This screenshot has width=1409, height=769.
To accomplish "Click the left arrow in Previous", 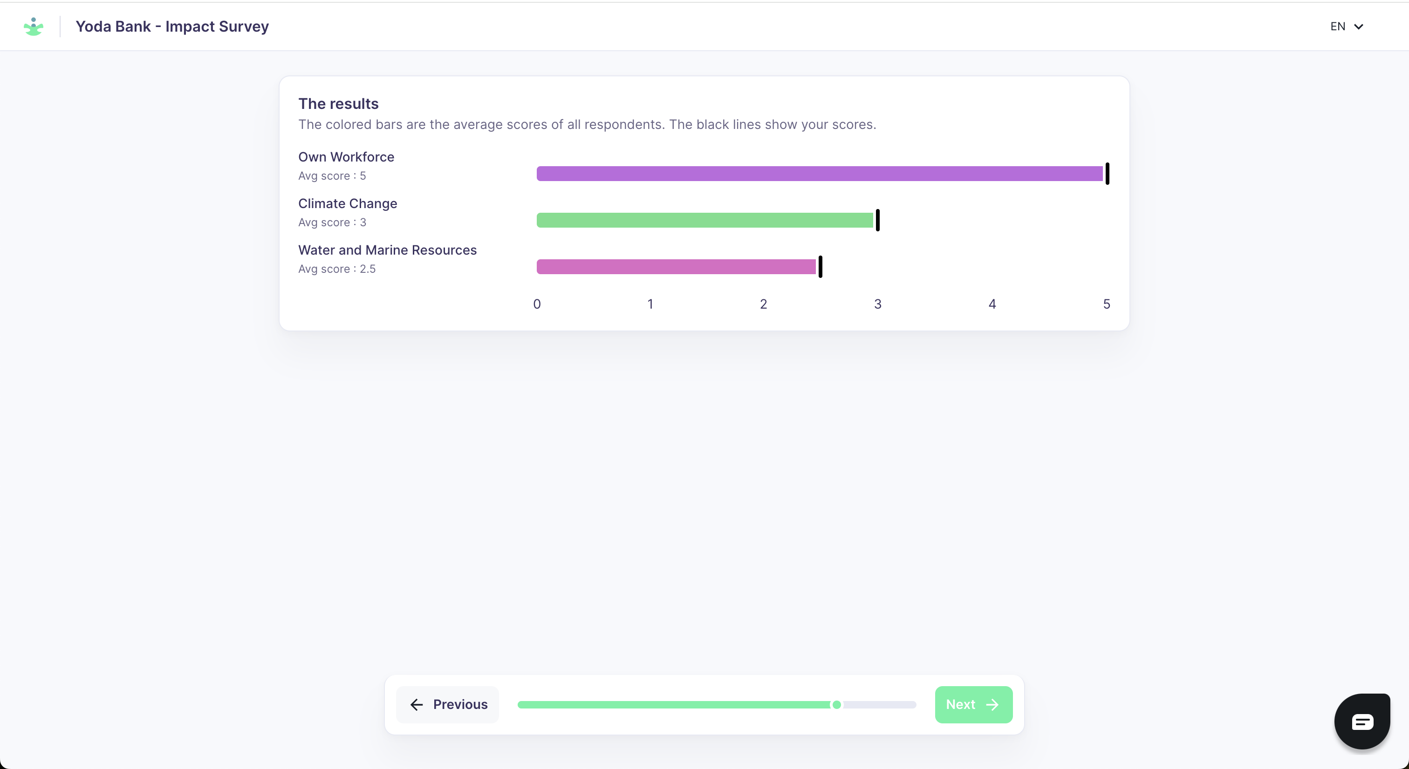I will [x=417, y=704].
